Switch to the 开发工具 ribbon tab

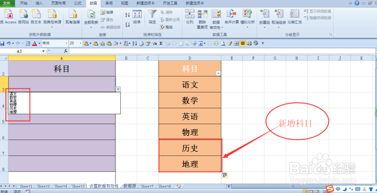(x=170, y=3)
